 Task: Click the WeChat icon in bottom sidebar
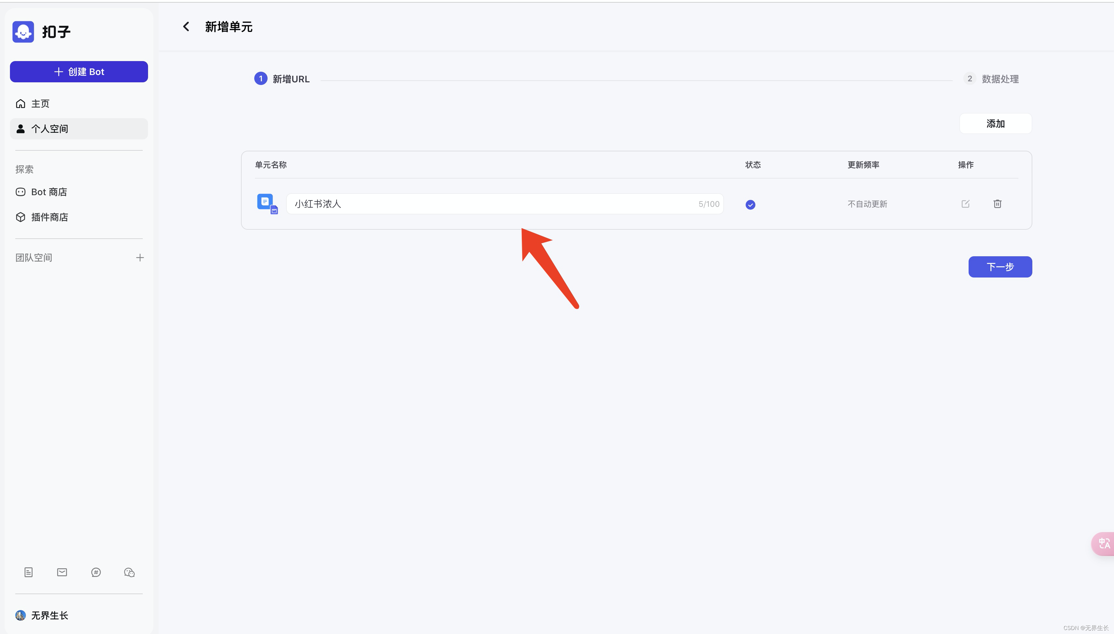(x=129, y=572)
